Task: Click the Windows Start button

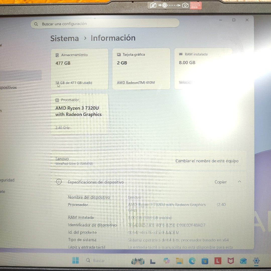Action: pyautogui.click(x=76, y=260)
